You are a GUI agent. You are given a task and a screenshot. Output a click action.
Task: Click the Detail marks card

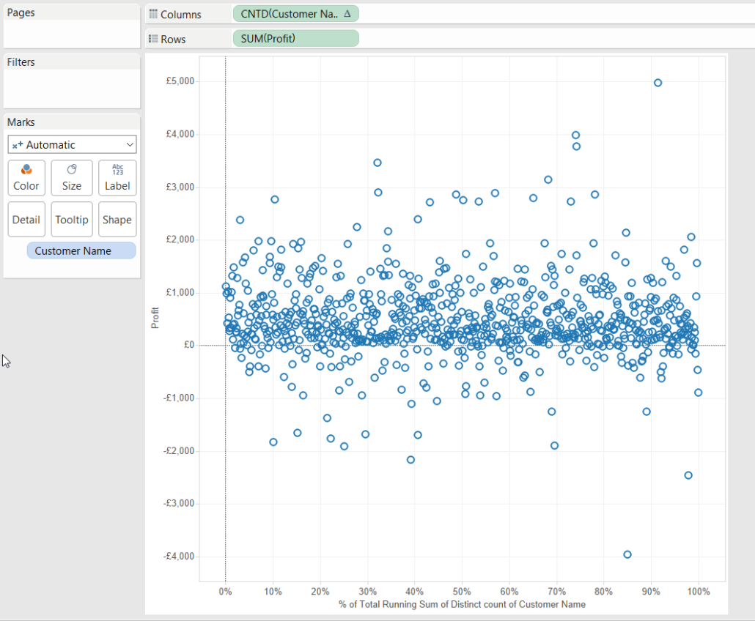(x=26, y=220)
